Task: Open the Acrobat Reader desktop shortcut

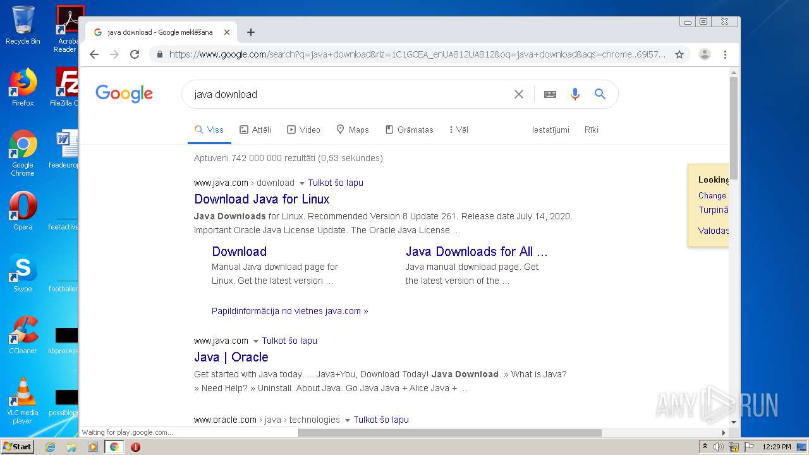Action: [x=68, y=28]
